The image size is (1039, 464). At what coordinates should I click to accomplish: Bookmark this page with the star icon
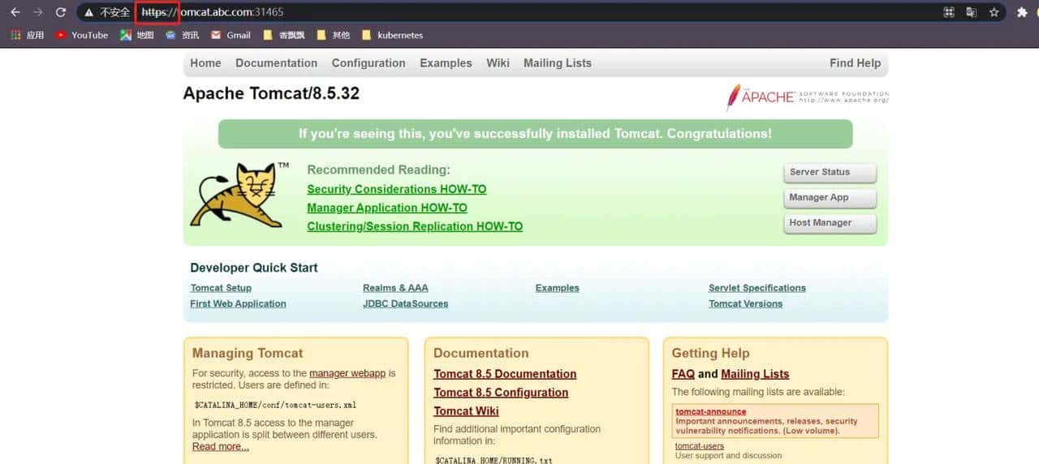pyautogui.click(x=994, y=12)
